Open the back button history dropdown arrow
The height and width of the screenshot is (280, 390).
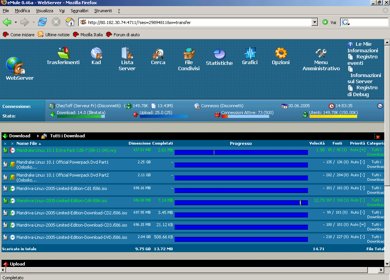point(16,22)
